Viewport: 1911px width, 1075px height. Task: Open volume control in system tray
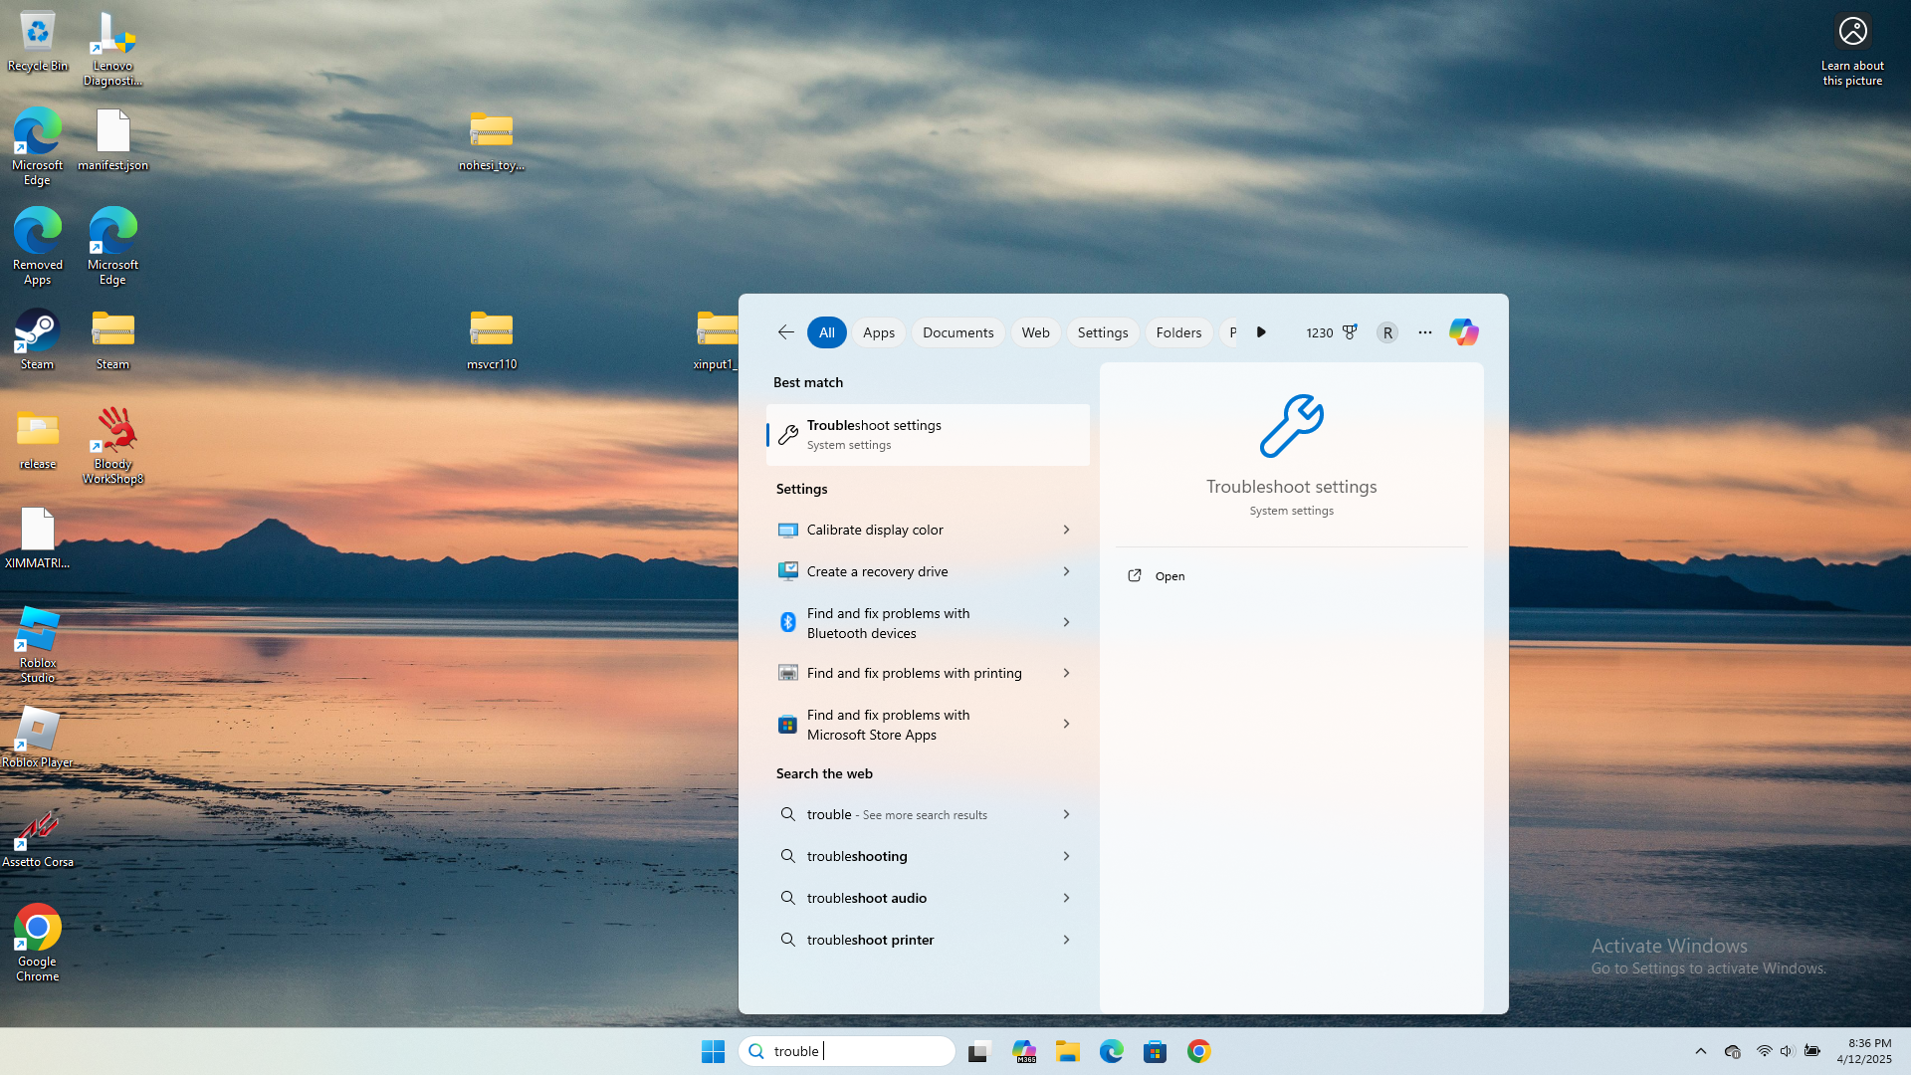pyautogui.click(x=1787, y=1051)
